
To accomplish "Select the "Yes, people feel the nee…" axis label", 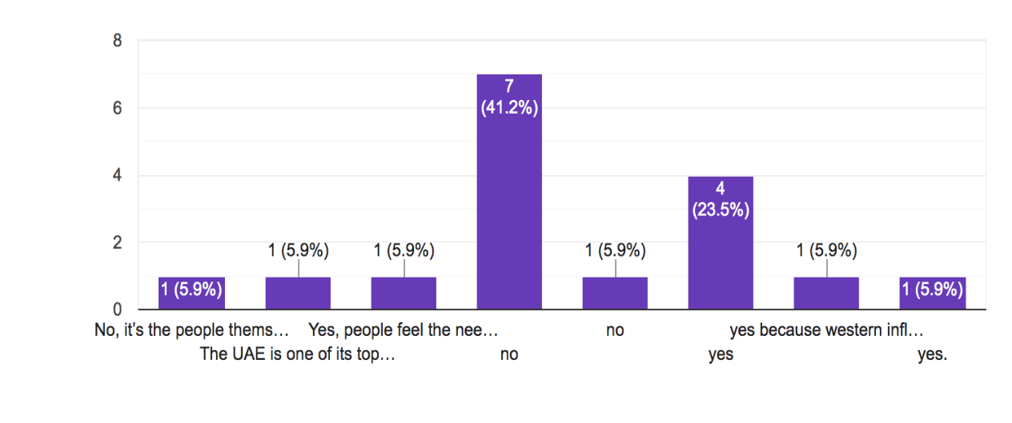I will pyautogui.click(x=404, y=330).
